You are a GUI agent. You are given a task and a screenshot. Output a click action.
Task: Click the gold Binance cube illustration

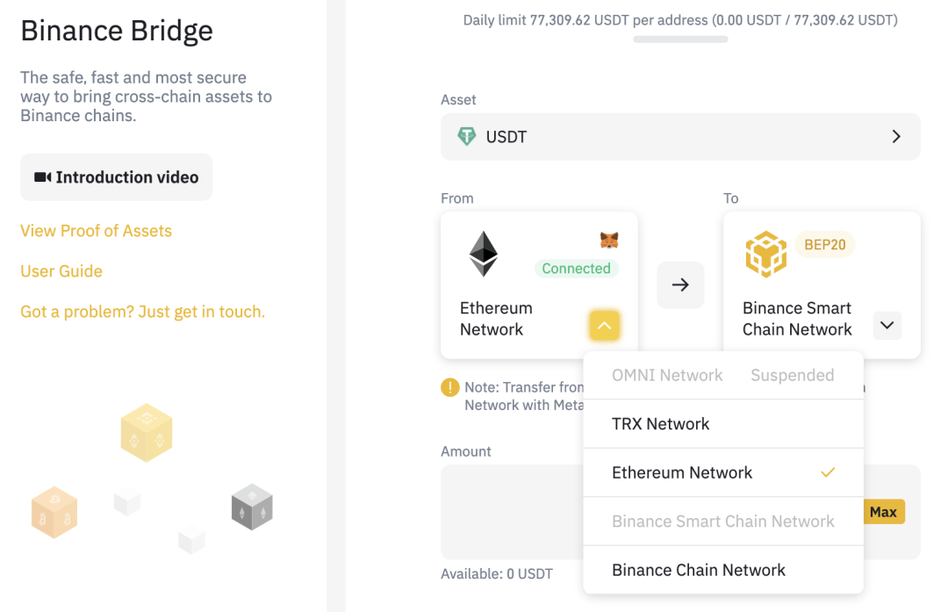[x=147, y=433]
